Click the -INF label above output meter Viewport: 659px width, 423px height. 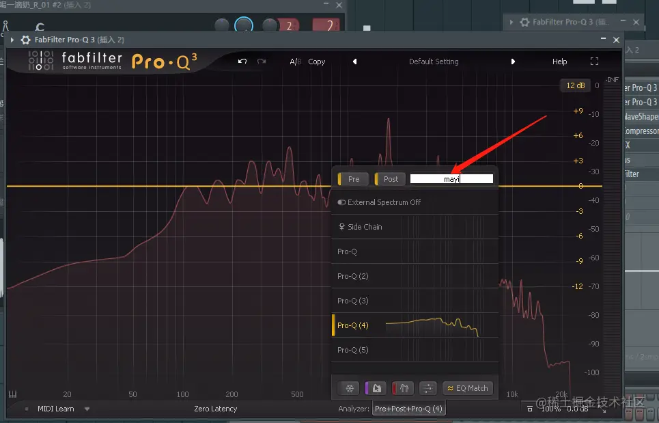(612, 80)
